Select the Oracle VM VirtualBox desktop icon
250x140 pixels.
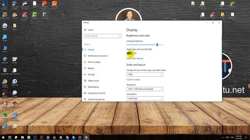click(15, 5)
